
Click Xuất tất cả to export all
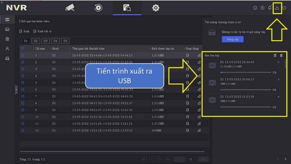42,31
